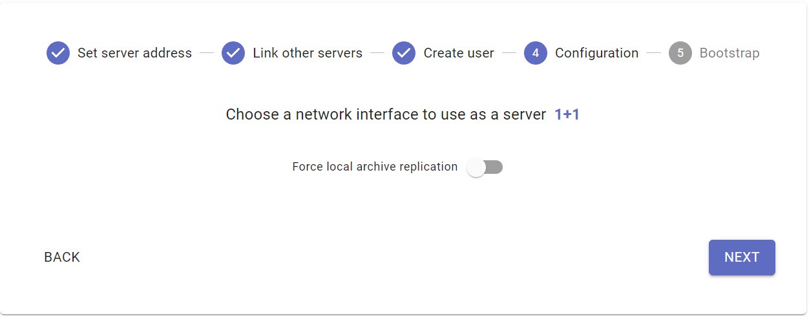
Task: Return to the Create user step label
Action: tap(459, 53)
